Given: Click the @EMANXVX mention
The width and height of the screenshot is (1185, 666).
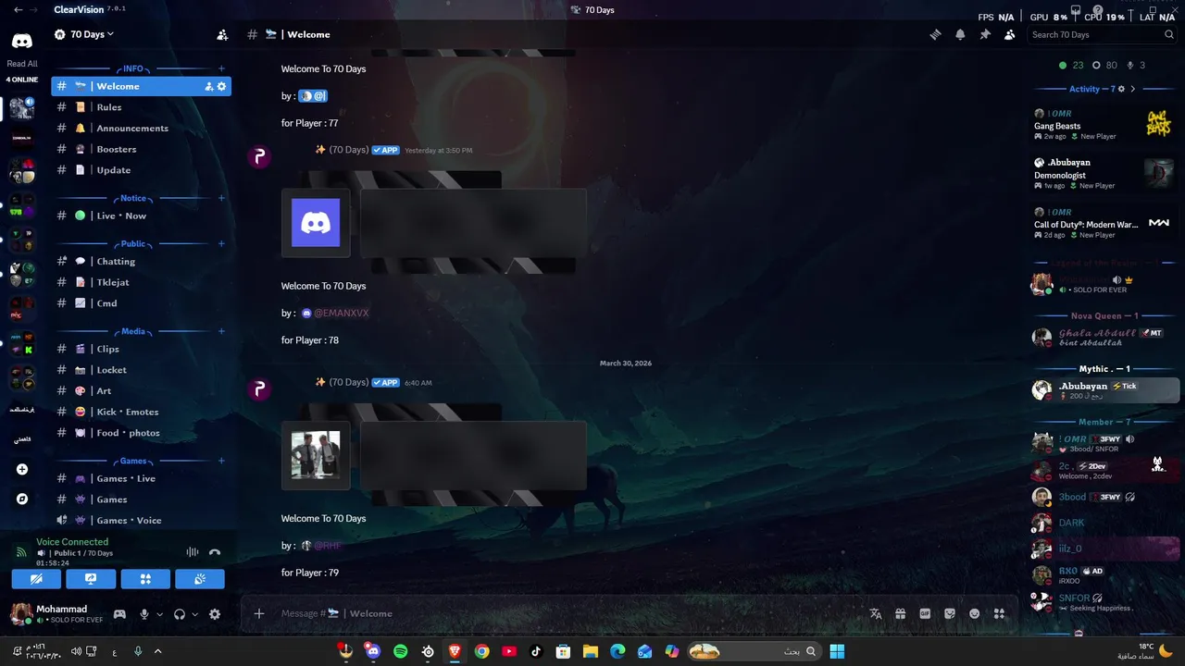Looking at the screenshot, I should 335,313.
